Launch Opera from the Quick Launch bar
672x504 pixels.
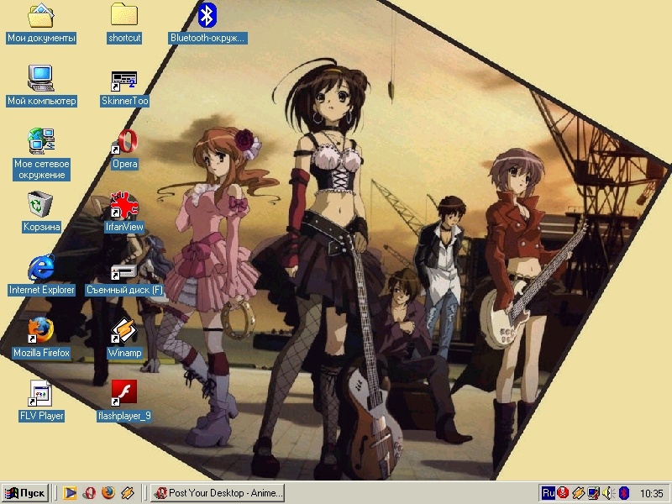click(89, 493)
